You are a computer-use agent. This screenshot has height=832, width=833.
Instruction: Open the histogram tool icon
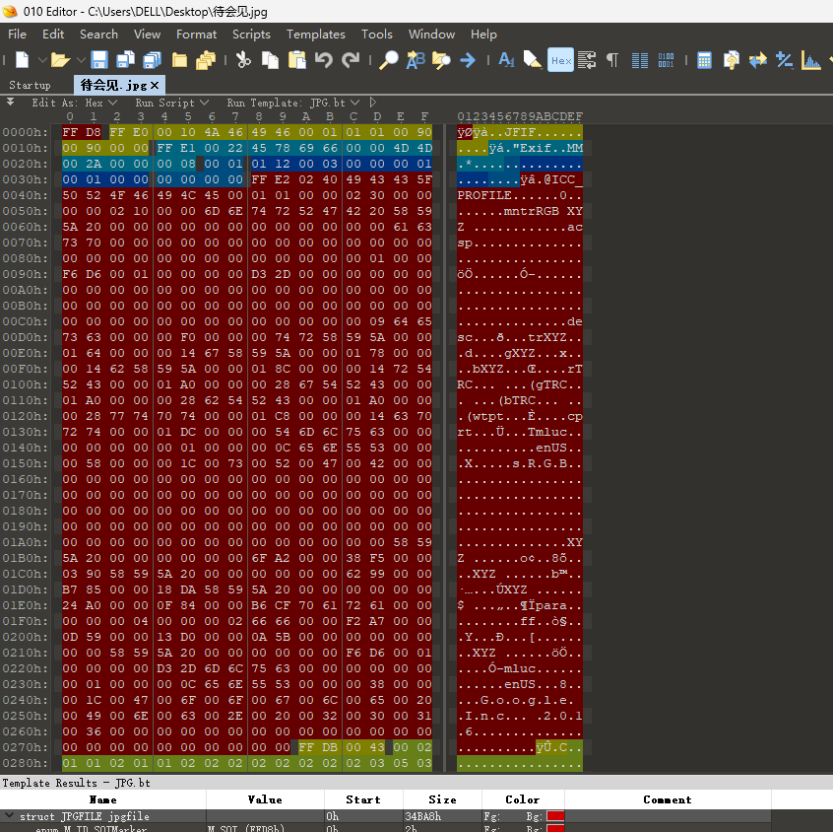click(x=811, y=60)
